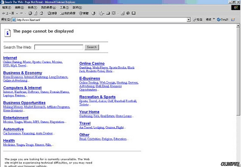Open the 編輯(E) menu
Screen dimensions: 242x167
click(19, 8)
